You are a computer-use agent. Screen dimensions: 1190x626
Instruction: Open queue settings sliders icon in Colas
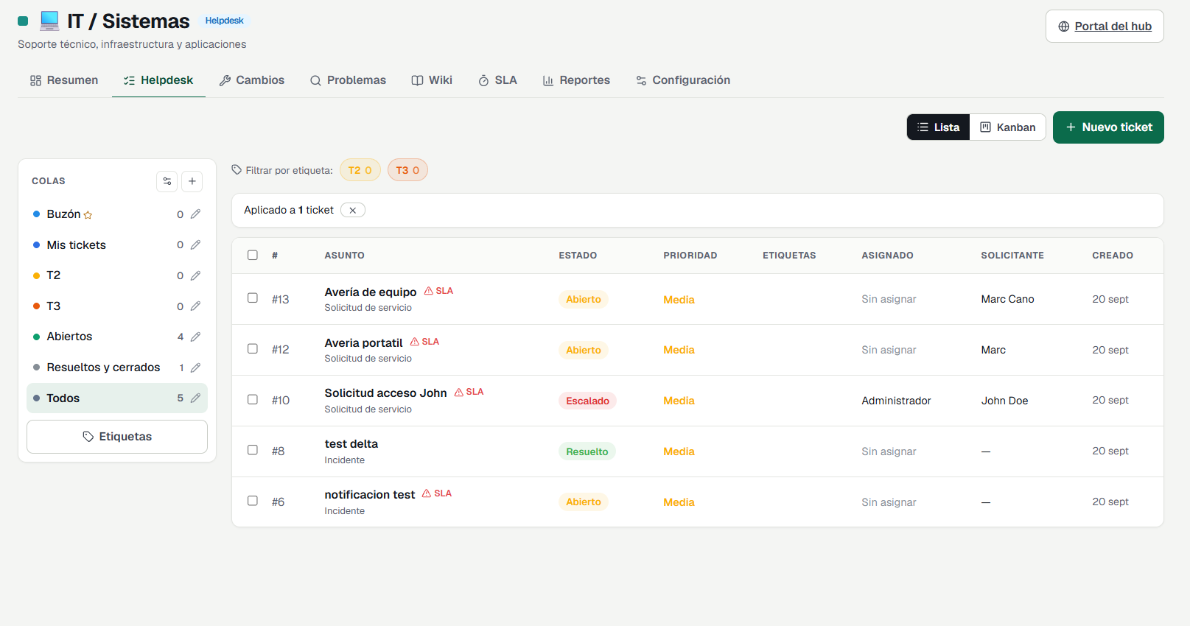tap(167, 181)
